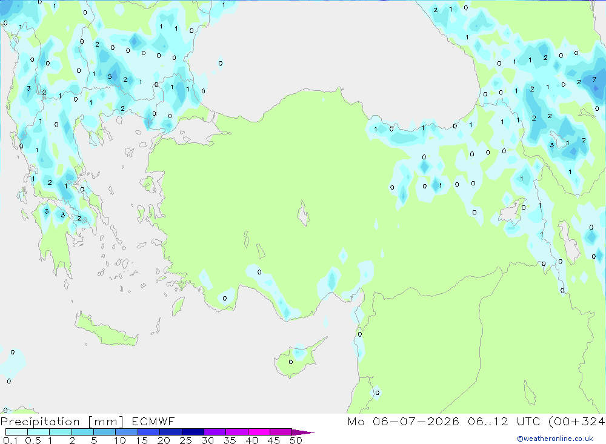Click the 'Precipitation' title text
The height and width of the screenshot is (444, 606).
coord(40,422)
